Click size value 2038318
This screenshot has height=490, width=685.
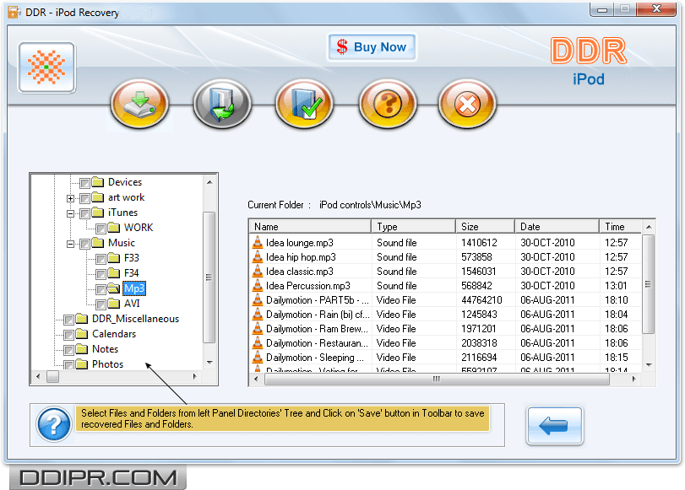[x=479, y=343]
